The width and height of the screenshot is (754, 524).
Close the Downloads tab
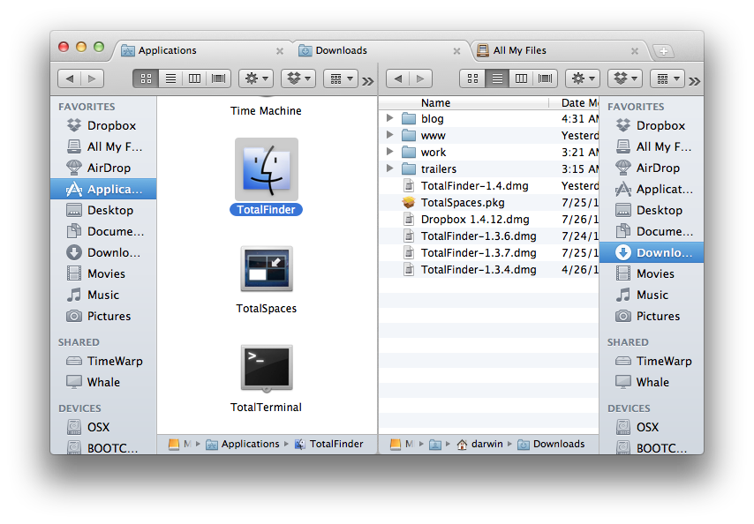coord(456,51)
